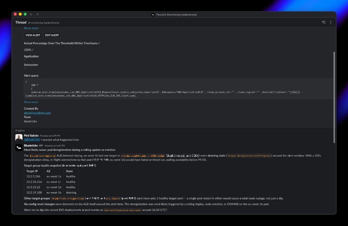Go forward with the right arrow
This screenshot has height=226, width=348.
[x=37, y=14]
